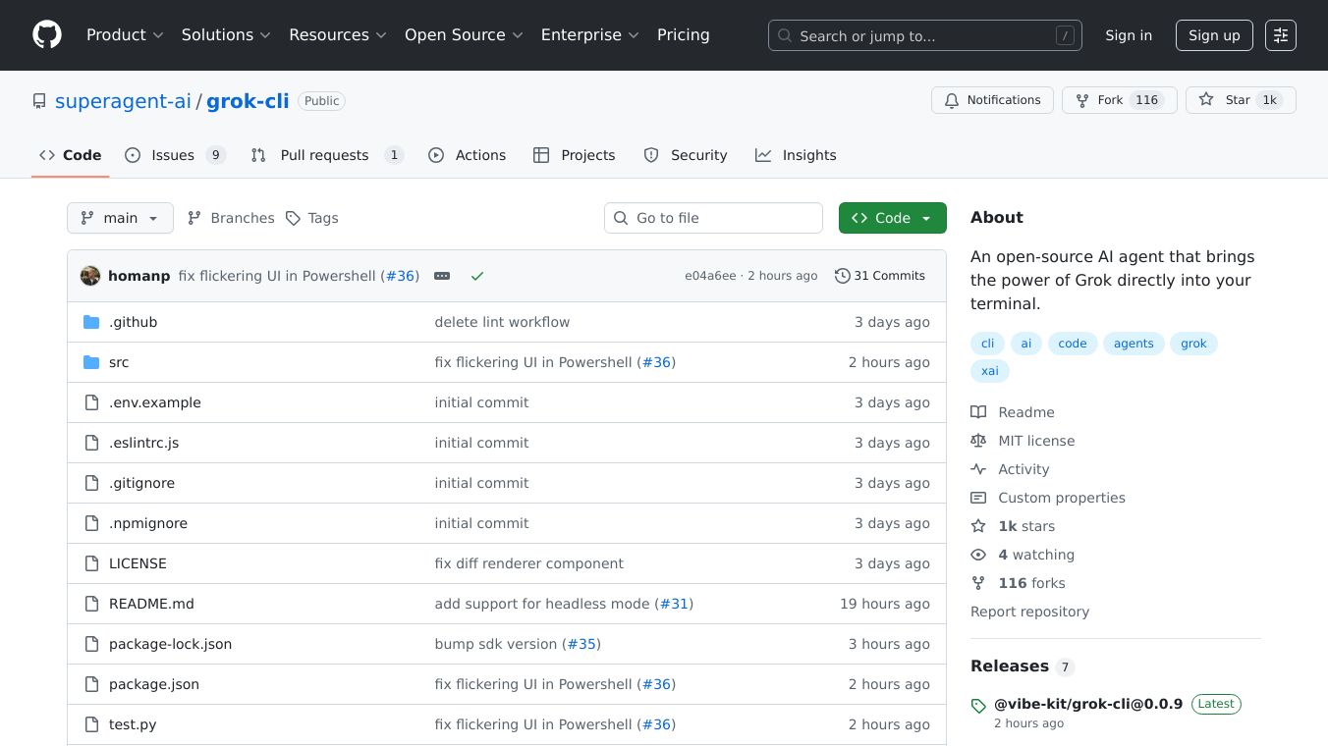The width and height of the screenshot is (1328, 746).
Task: Select the agents topic tag
Action: point(1134,344)
